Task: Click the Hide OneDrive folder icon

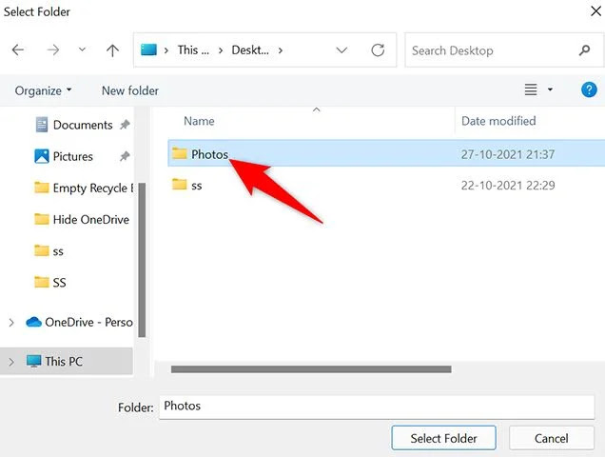Action: click(42, 219)
